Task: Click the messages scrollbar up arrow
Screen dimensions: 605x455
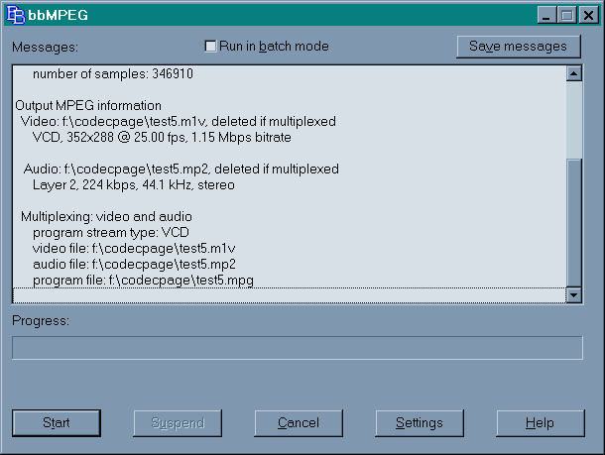Action: (573, 73)
